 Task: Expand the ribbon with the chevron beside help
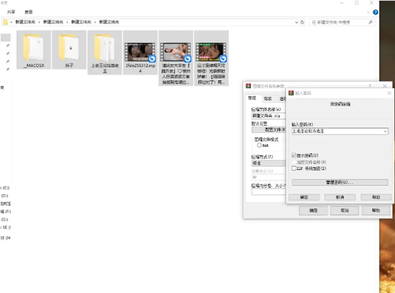(x=368, y=12)
